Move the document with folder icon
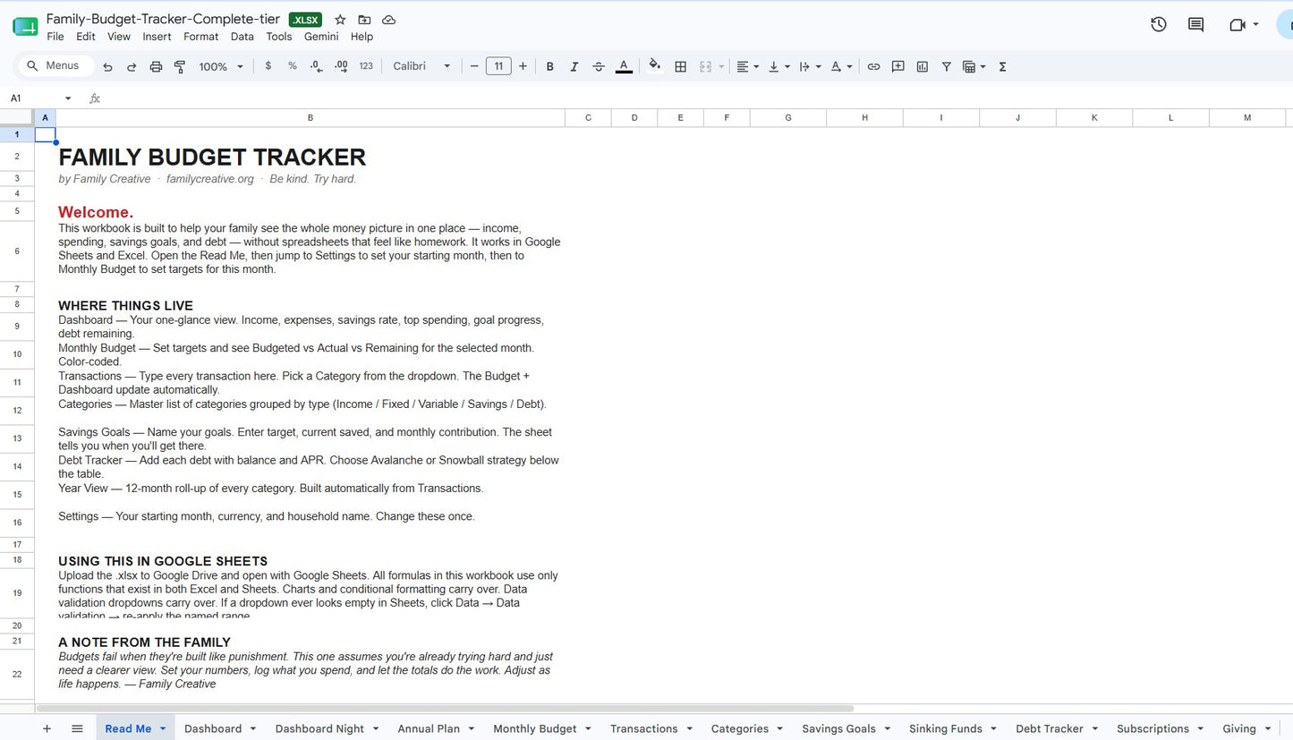 coord(364,20)
